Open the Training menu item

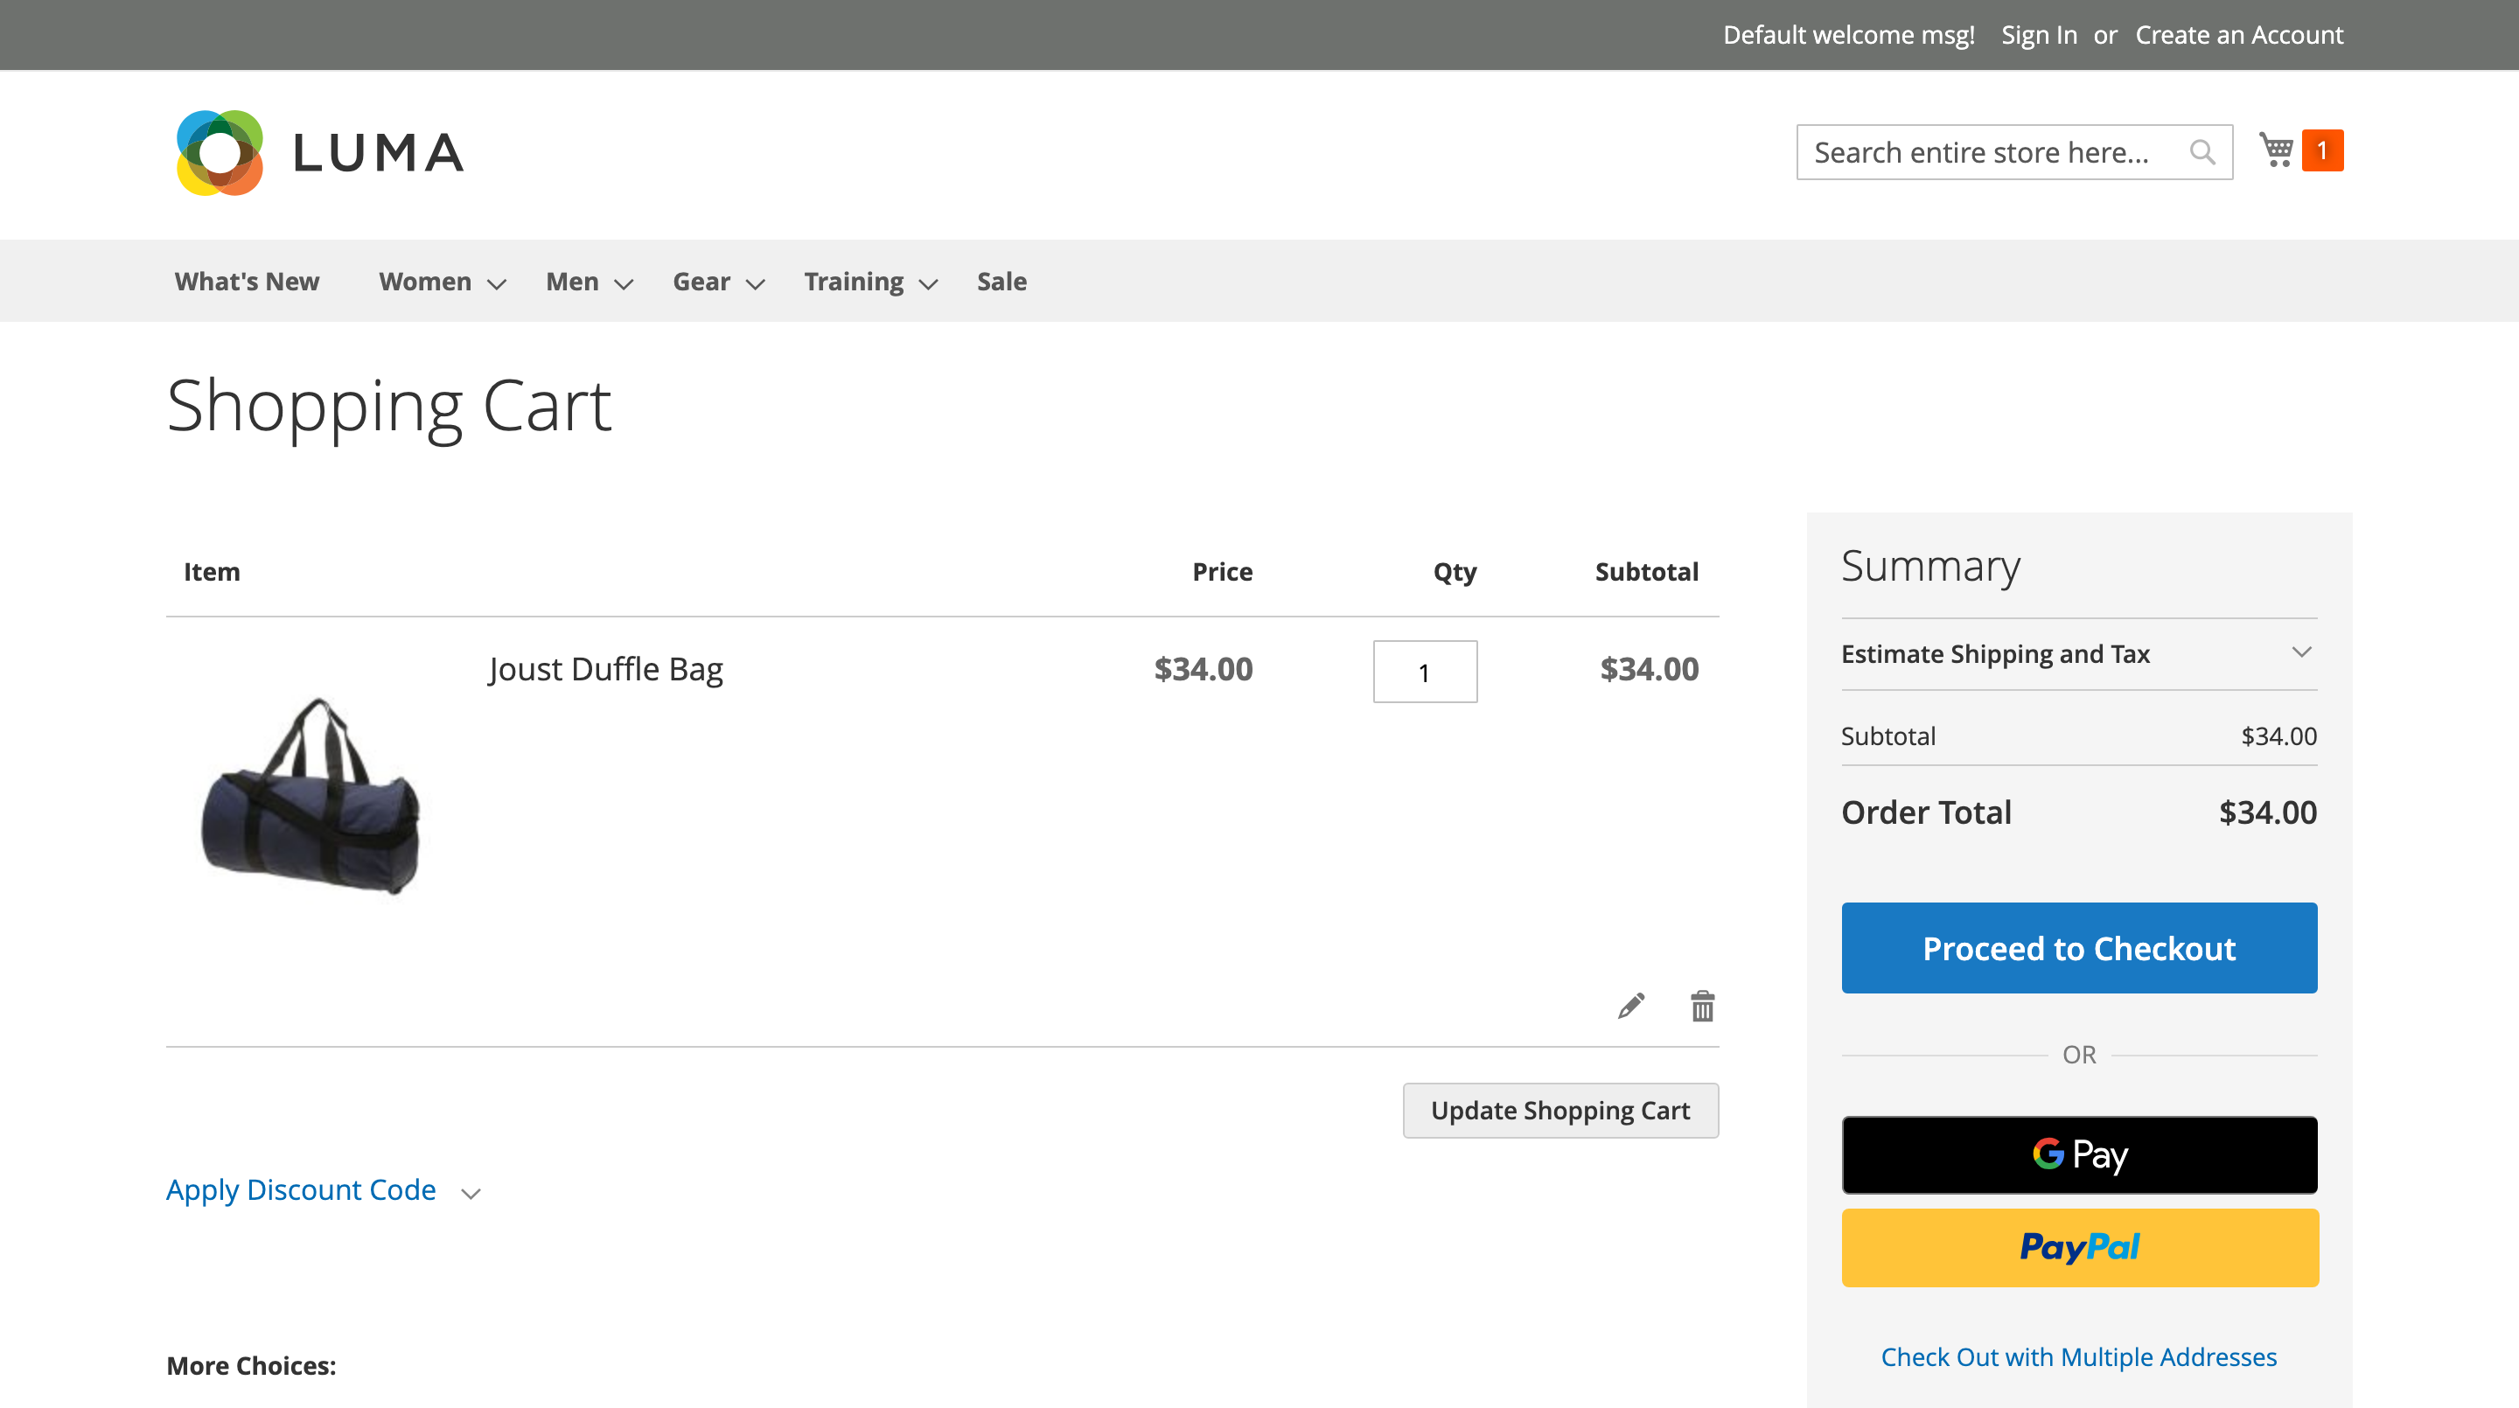[854, 282]
